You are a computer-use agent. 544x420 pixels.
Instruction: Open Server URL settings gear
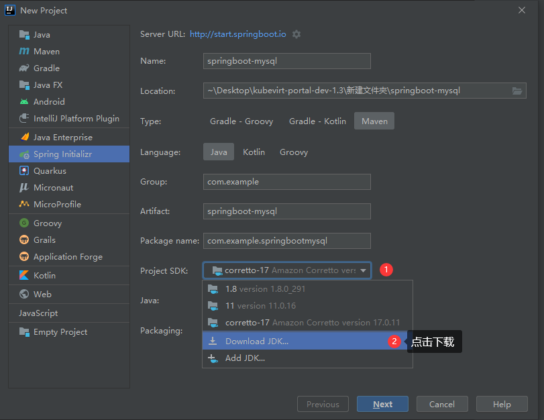pos(296,34)
